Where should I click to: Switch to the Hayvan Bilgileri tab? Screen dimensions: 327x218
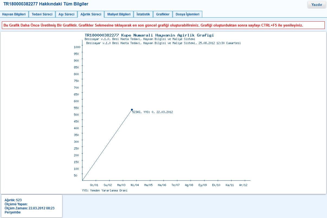(14, 14)
